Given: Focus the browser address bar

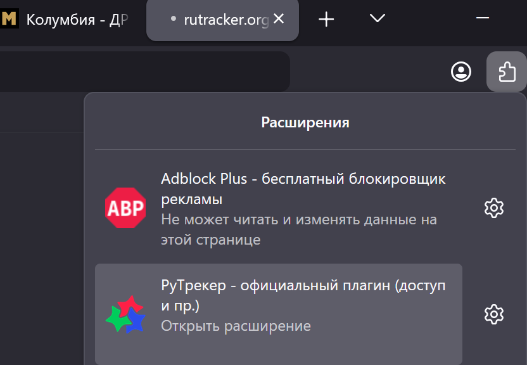Looking at the screenshot, I should pos(144,71).
